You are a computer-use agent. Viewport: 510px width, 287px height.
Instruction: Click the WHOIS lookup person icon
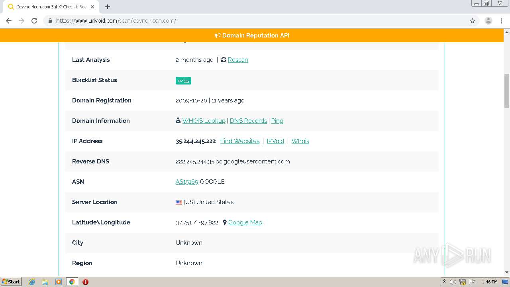178,120
